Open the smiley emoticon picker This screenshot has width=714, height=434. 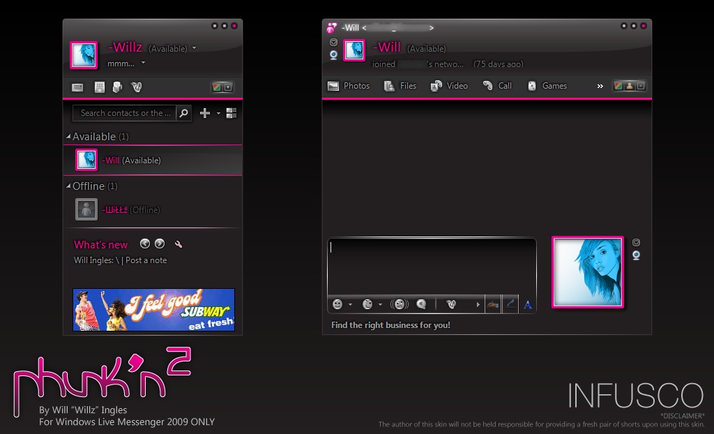tap(337, 304)
